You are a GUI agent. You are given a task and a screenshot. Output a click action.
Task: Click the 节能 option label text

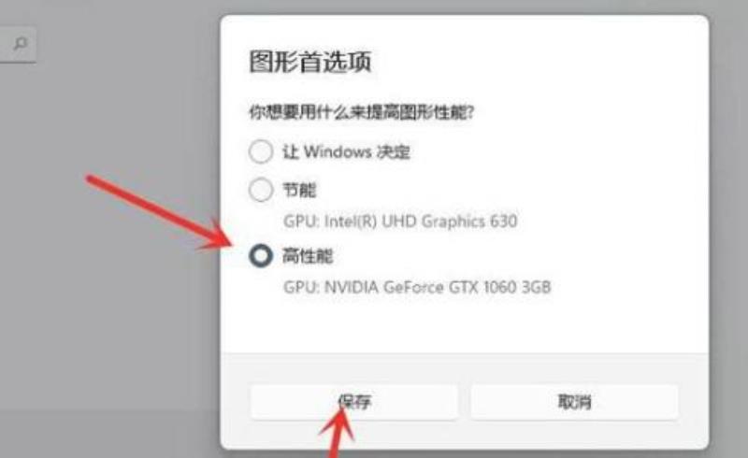pos(299,190)
